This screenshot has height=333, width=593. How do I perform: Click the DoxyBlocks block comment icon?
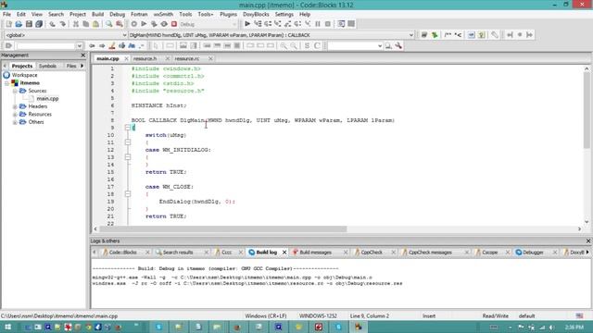click(x=448, y=35)
